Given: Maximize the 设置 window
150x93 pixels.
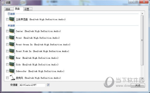Looking at the screenshot, I should click(136, 2).
